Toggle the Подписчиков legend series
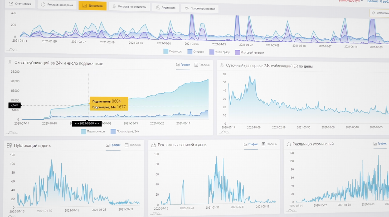The height and width of the screenshot is (217, 389). (93, 131)
